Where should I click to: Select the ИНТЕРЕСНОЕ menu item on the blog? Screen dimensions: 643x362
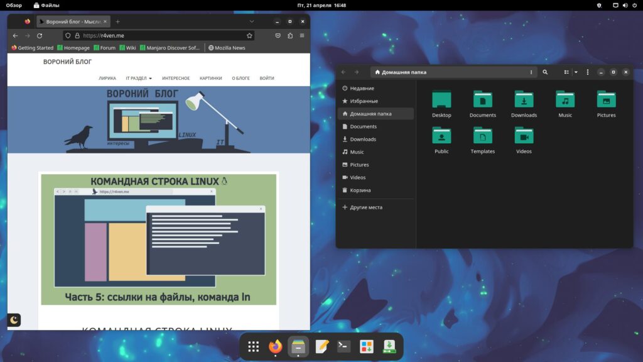coord(176,79)
